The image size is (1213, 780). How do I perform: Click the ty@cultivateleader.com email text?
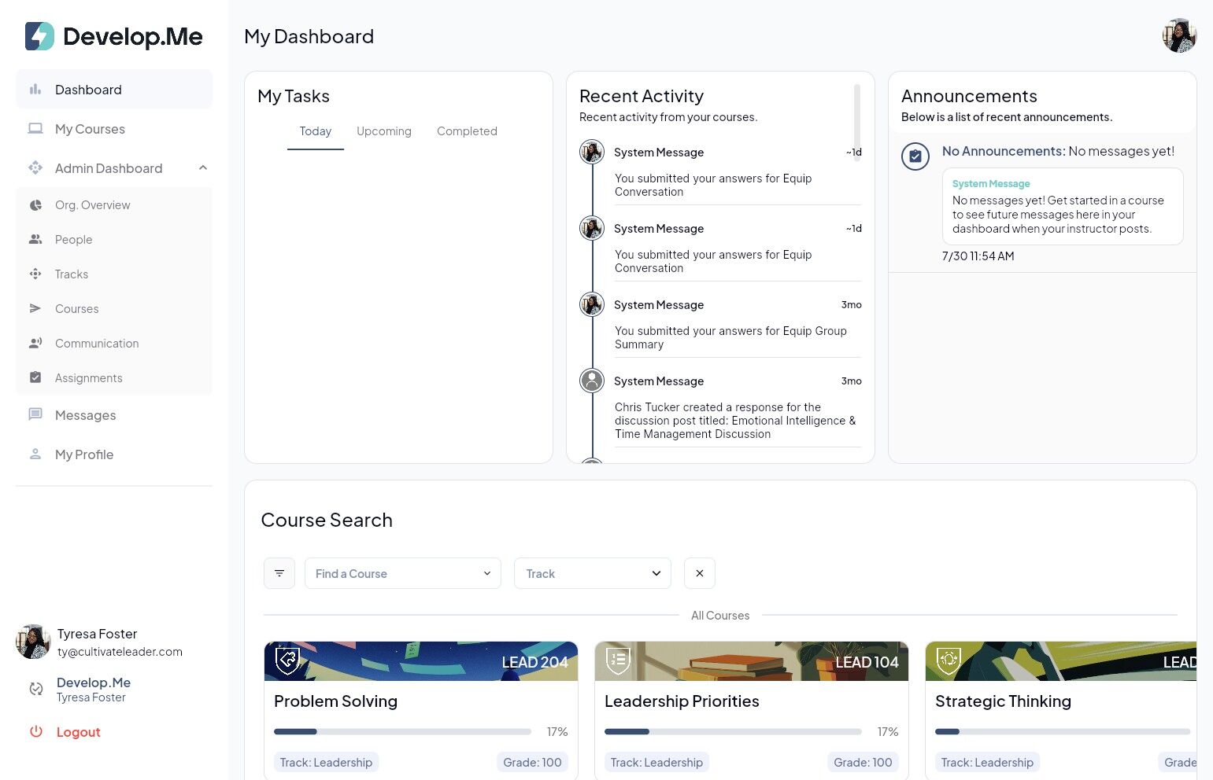[120, 652]
